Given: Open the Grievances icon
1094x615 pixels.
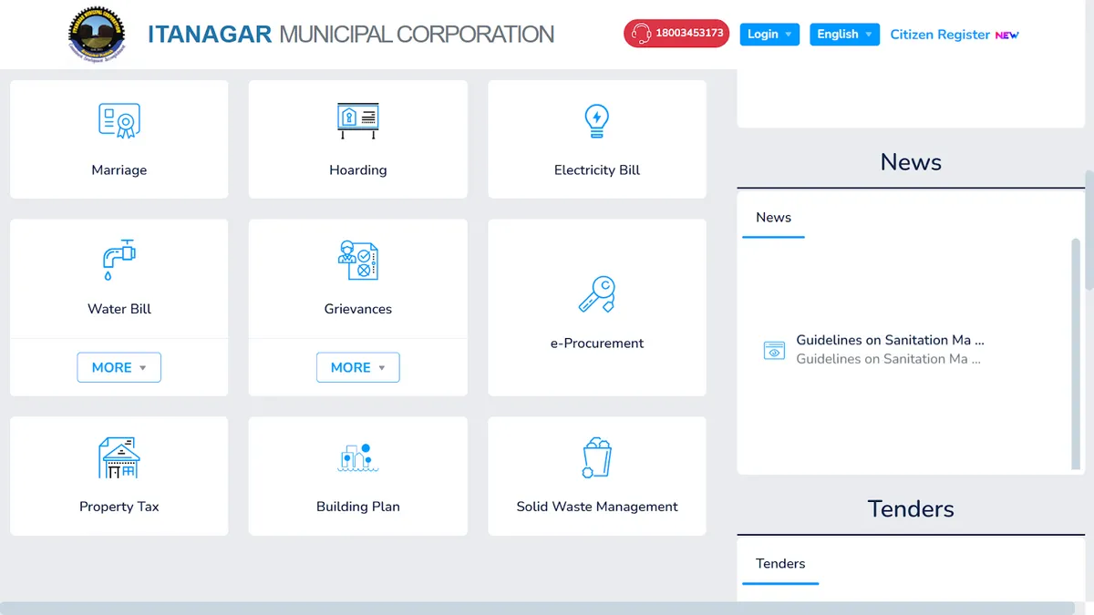Looking at the screenshot, I should click(357, 260).
